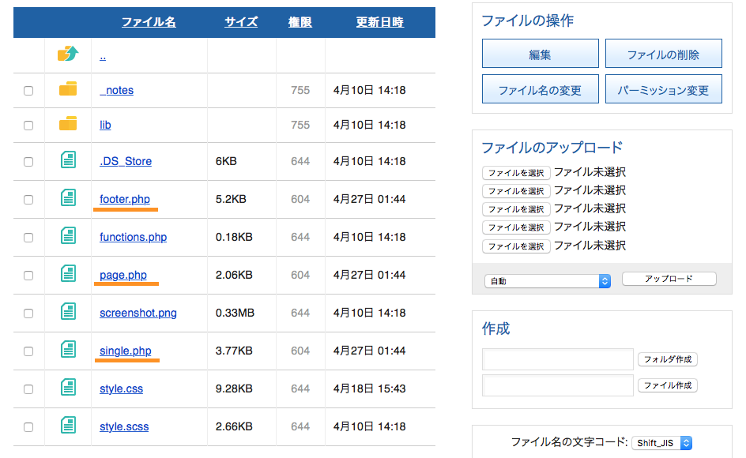Click the .DS_Store file icon

click(68, 160)
